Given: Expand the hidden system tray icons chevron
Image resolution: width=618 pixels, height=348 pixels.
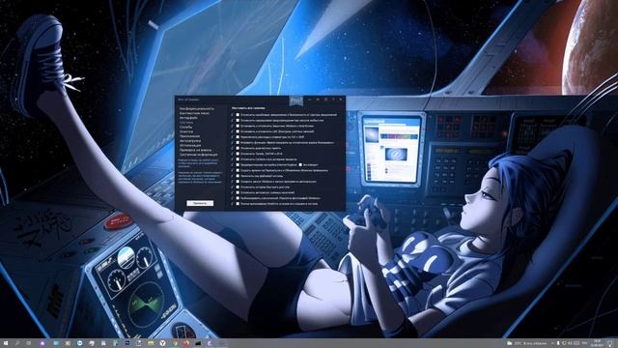Looking at the screenshot, I should tap(552, 343).
